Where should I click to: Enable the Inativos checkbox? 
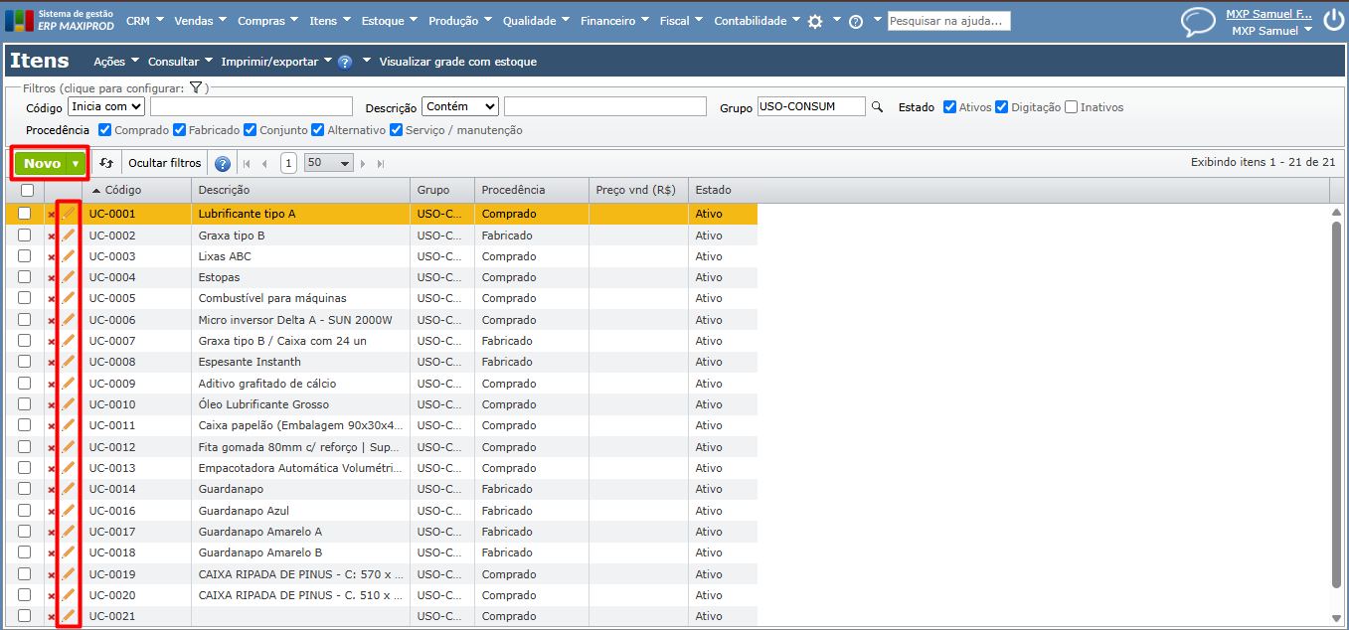1071,107
